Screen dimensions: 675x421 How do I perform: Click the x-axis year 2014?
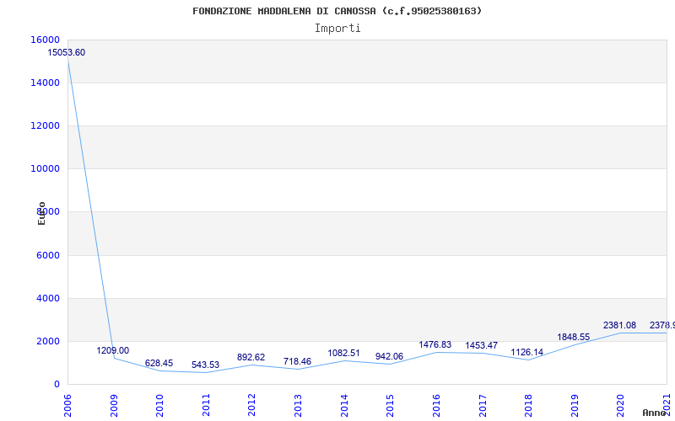point(344,405)
